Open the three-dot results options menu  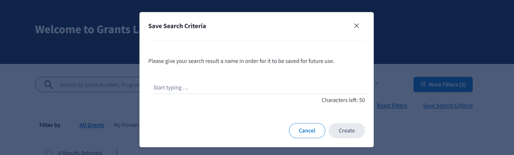(x=117, y=152)
